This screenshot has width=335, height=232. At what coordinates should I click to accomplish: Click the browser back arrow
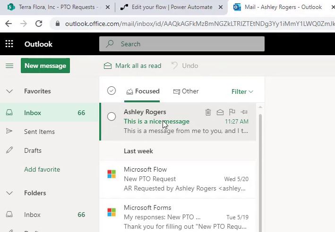pyautogui.click(x=9, y=24)
